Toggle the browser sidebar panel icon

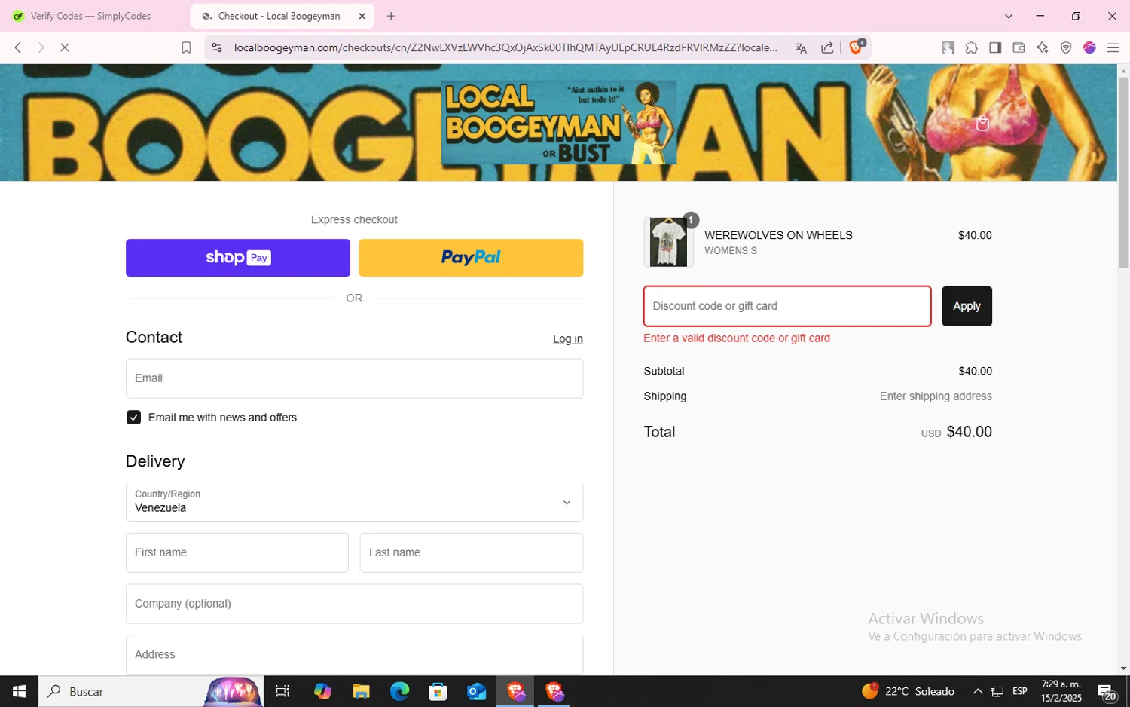(995, 47)
